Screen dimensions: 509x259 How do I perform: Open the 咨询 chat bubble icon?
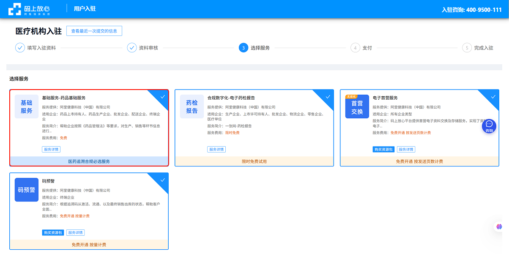pyautogui.click(x=489, y=125)
